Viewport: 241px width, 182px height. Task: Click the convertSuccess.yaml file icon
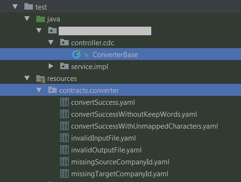click(x=64, y=102)
